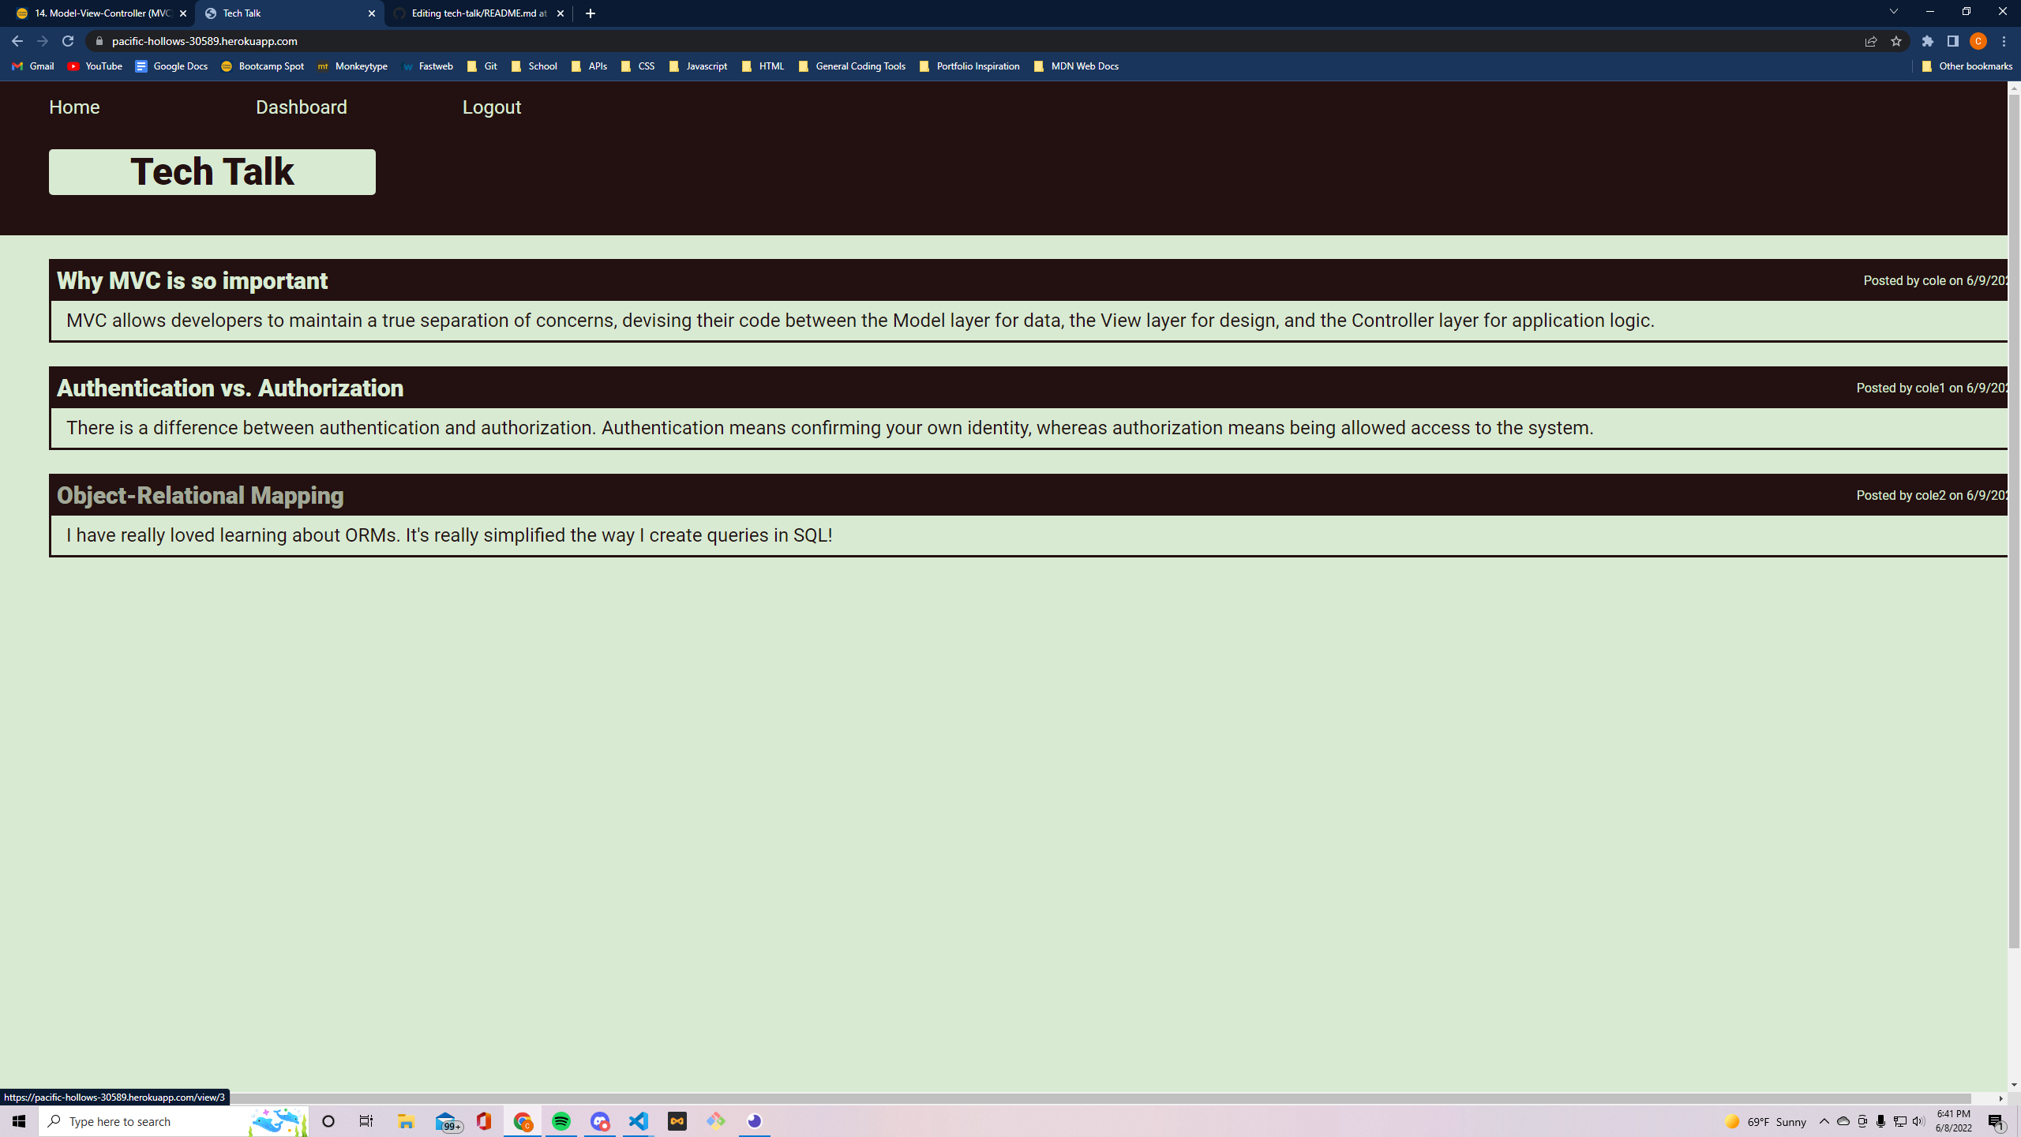The image size is (2021, 1137).
Task: Reload the page with the refresh icon
Action: click(x=68, y=41)
